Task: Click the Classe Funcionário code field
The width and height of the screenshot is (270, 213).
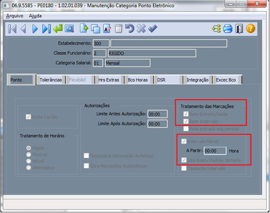Action: [100, 53]
